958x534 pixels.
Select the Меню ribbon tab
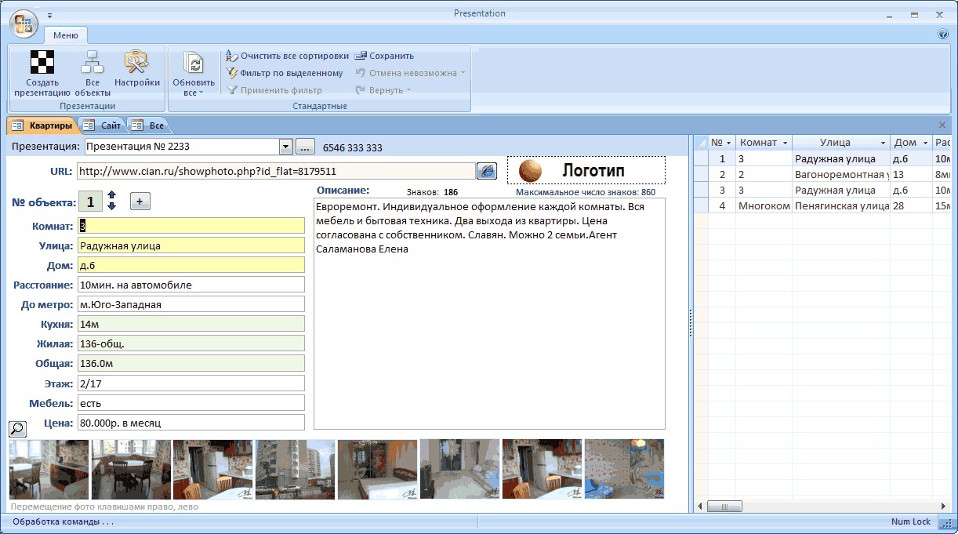(66, 35)
